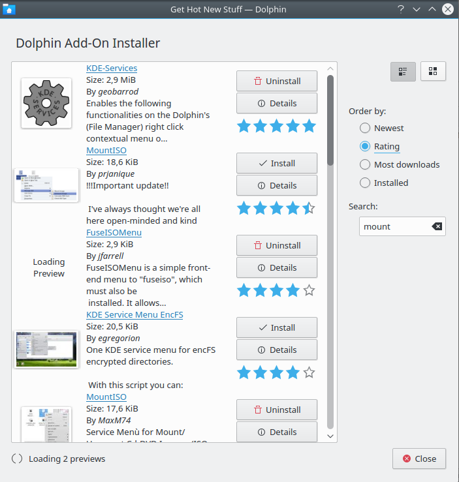Open the MountISO link by MaxM74
This screenshot has height=482, width=459.
tap(106, 397)
